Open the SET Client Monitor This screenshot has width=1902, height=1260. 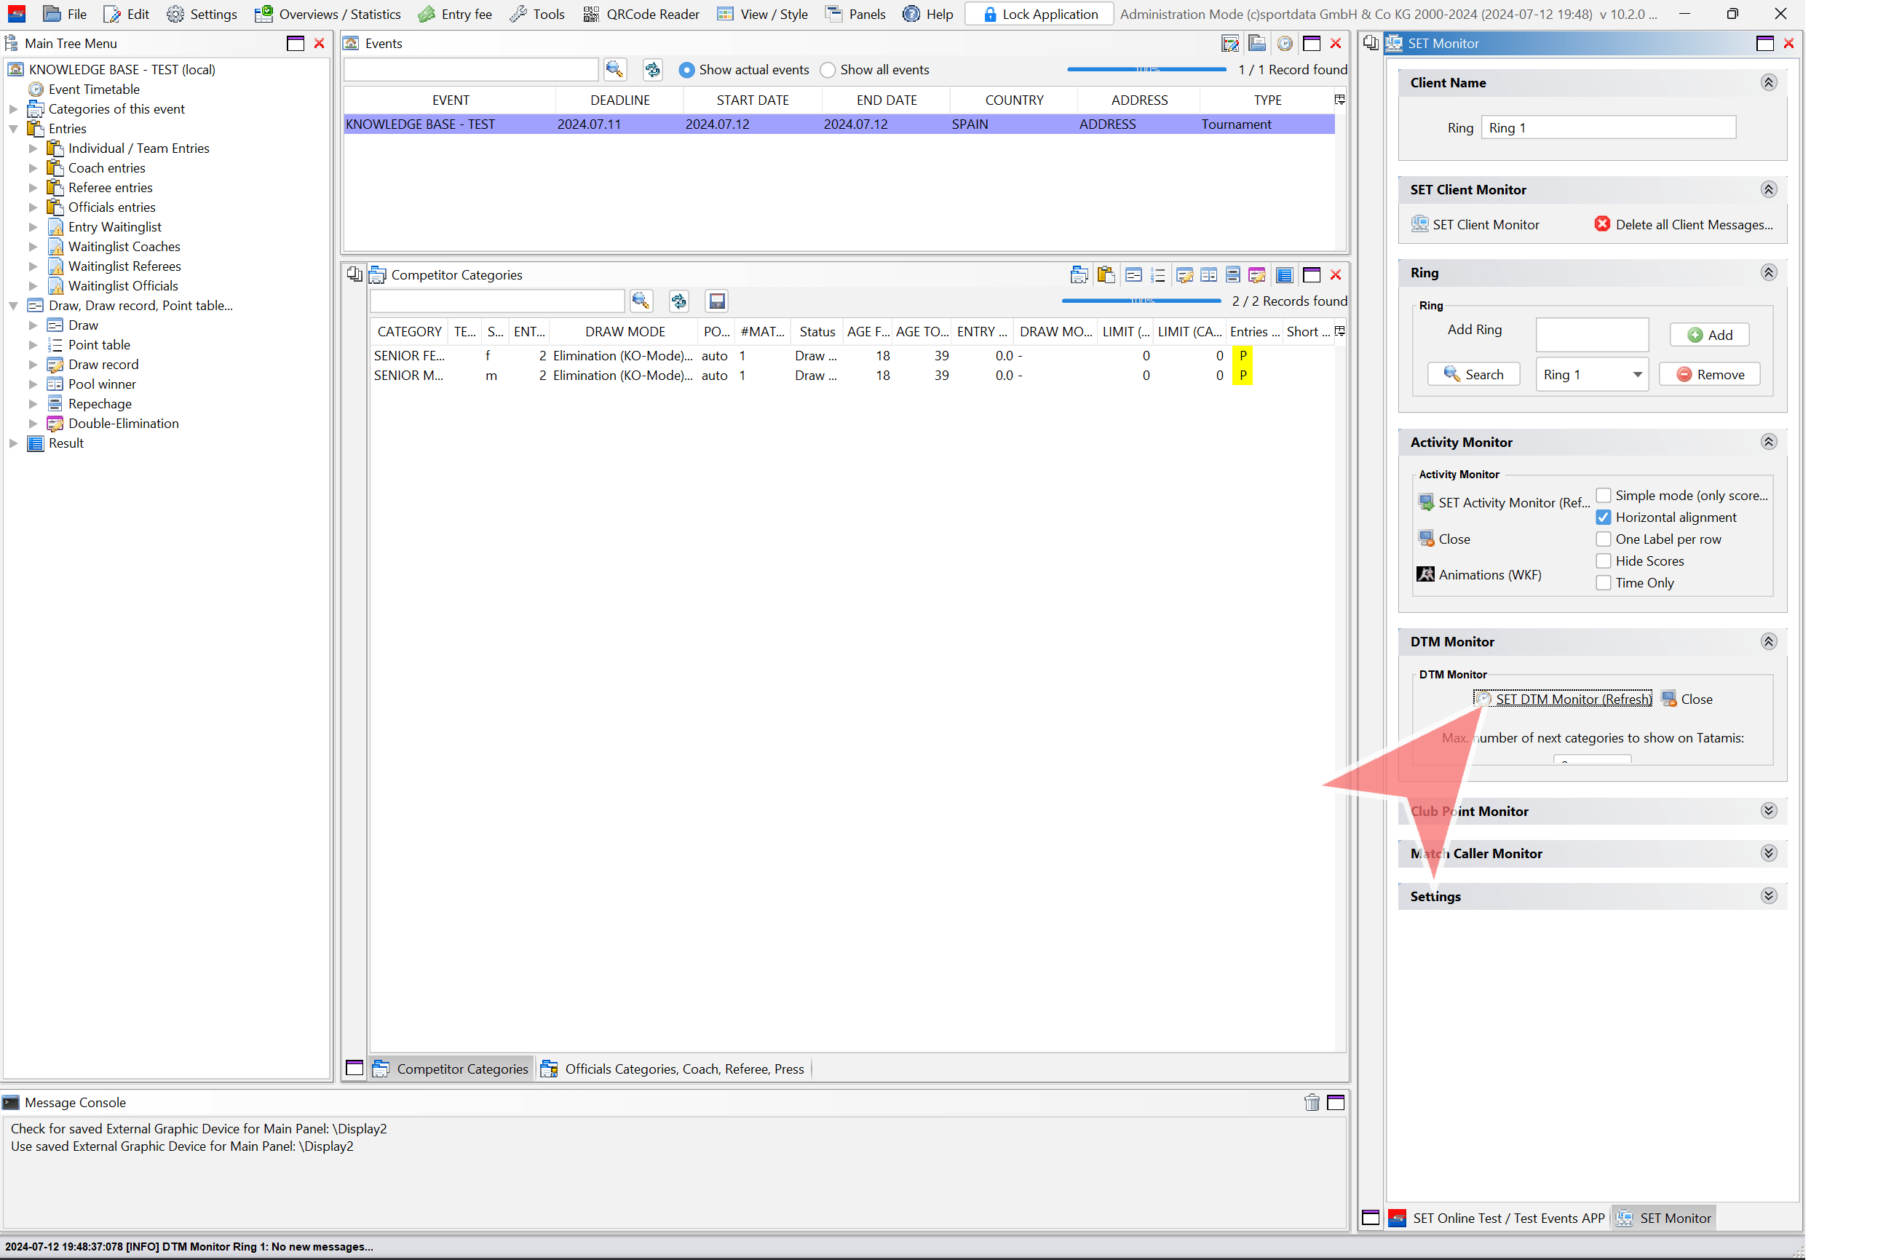pyautogui.click(x=1475, y=224)
